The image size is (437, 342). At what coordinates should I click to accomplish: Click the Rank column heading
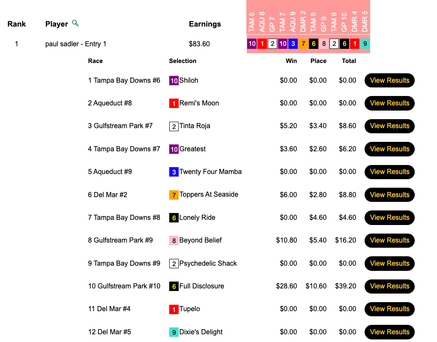coord(17,24)
